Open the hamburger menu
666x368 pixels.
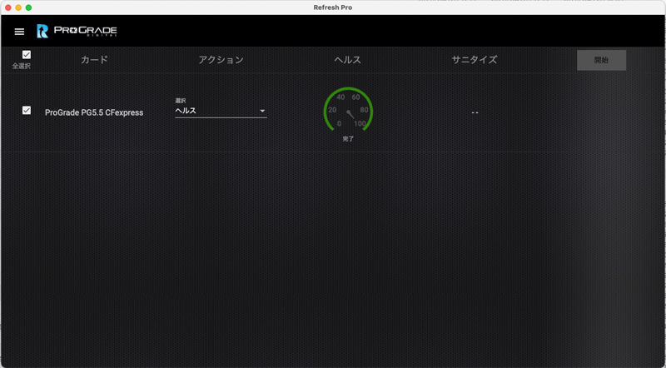click(x=19, y=32)
